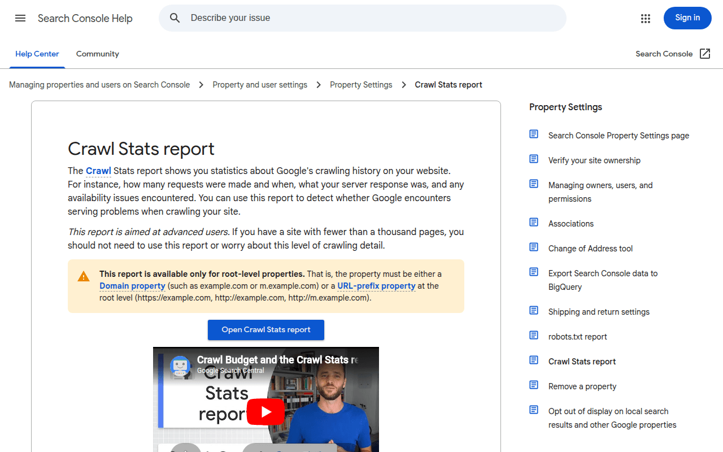Click document icon beside robots.txt report
The image size is (723, 452).
(x=534, y=335)
